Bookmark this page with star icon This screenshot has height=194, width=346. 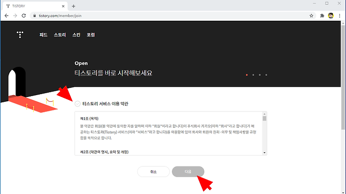coord(311,16)
